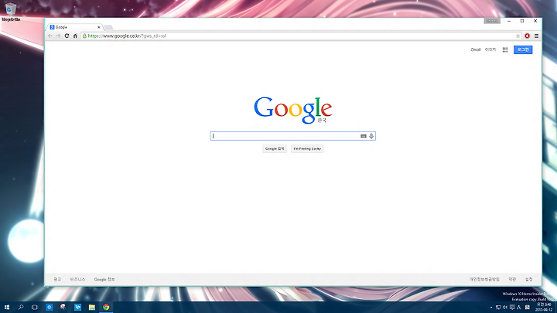Click the browser forward arrow

(x=58, y=36)
